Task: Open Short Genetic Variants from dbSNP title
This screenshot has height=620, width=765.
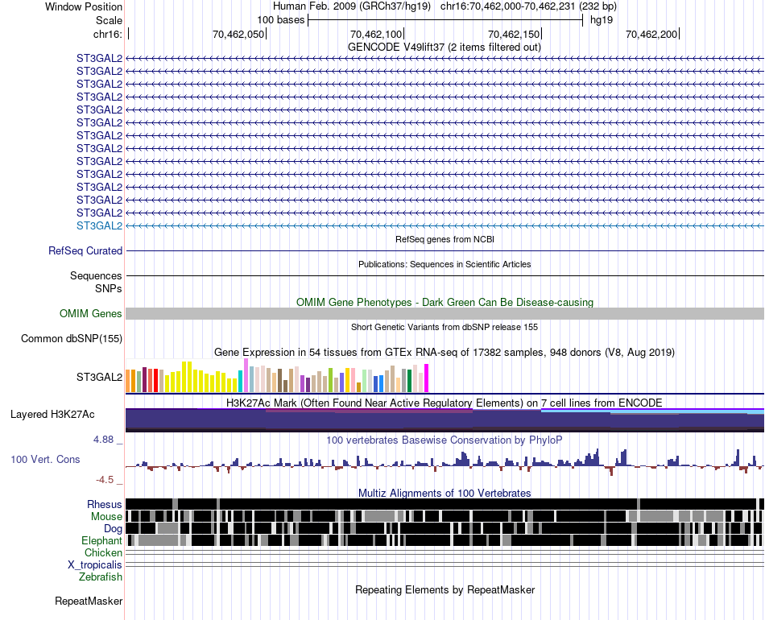Action: (x=445, y=328)
